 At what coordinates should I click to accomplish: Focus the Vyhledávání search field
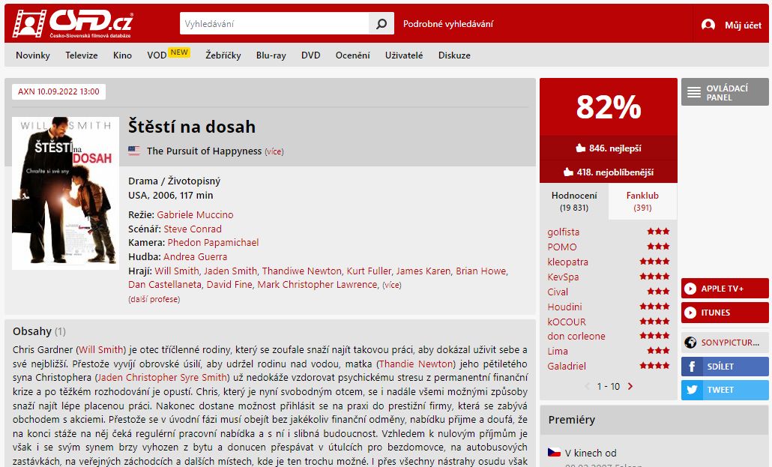tap(274, 24)
